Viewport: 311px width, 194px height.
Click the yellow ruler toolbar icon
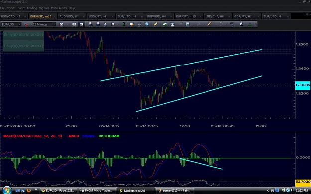pos(155,24)
